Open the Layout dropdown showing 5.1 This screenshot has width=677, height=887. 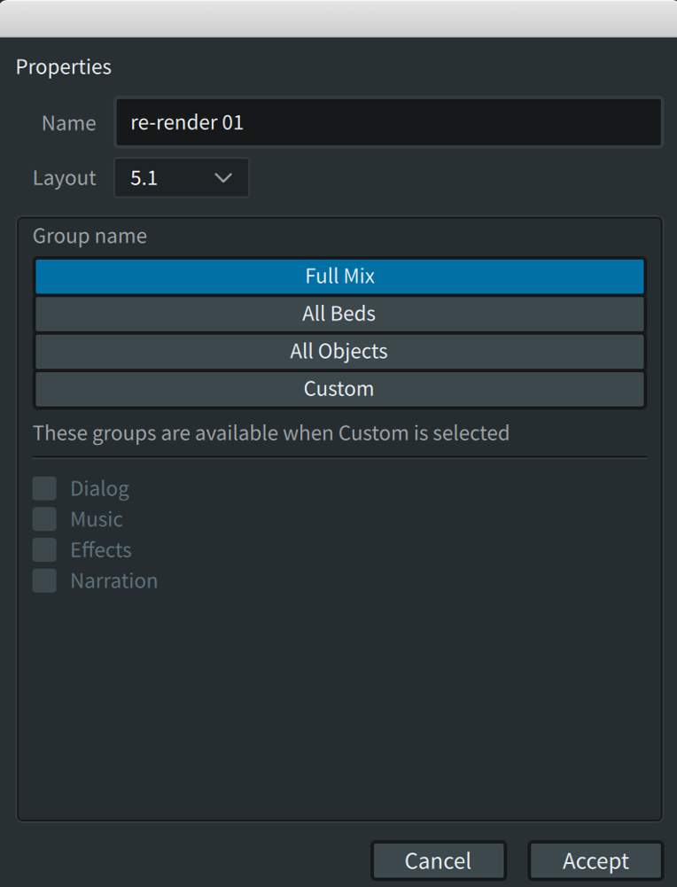[x=181, y=177]
